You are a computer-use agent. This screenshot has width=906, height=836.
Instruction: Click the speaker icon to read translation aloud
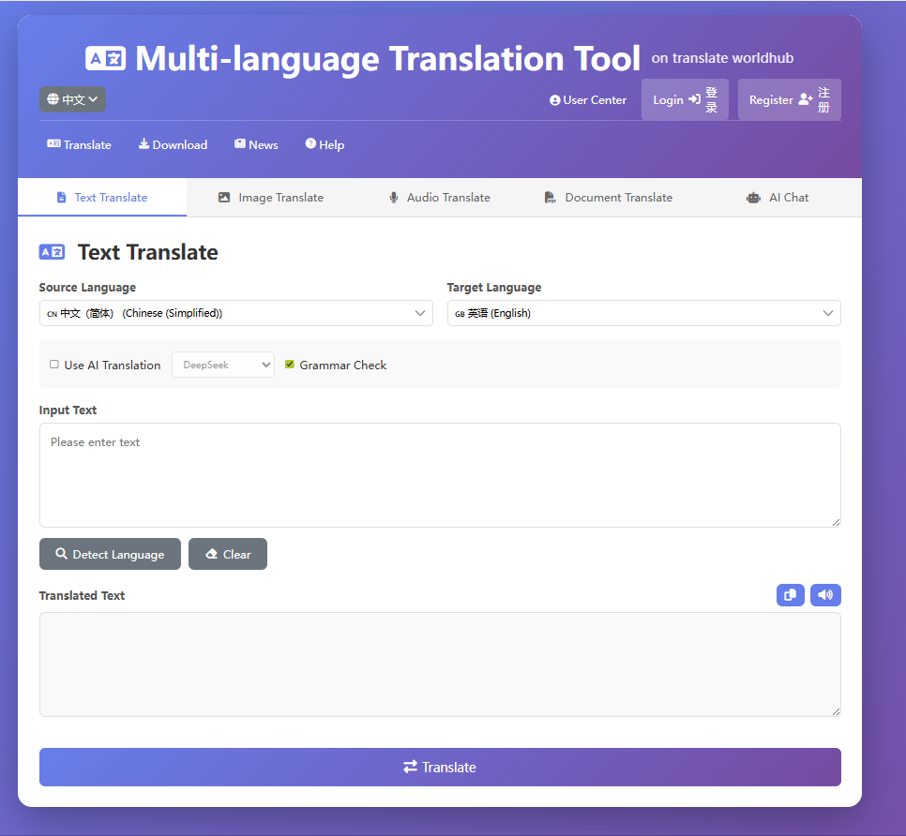tap(825, 595)
